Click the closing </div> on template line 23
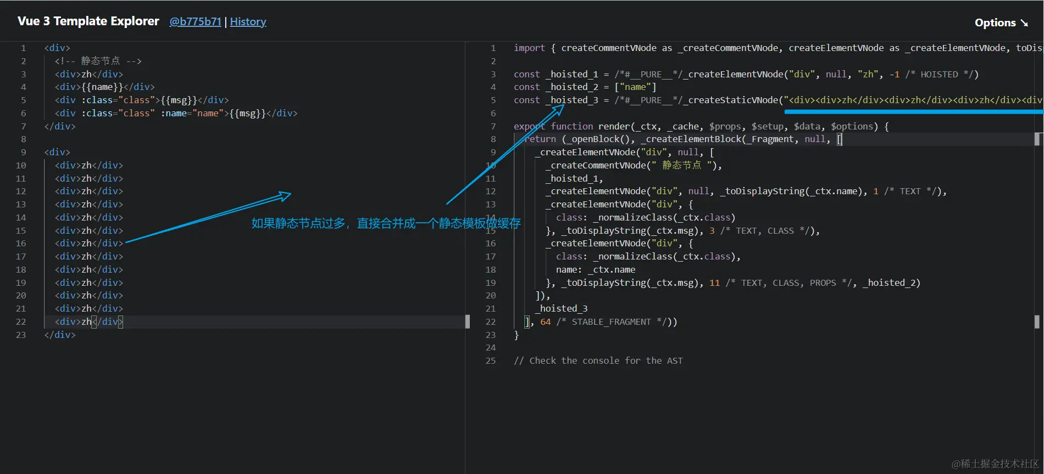The image size is (1044, 474). pos(60,335)
